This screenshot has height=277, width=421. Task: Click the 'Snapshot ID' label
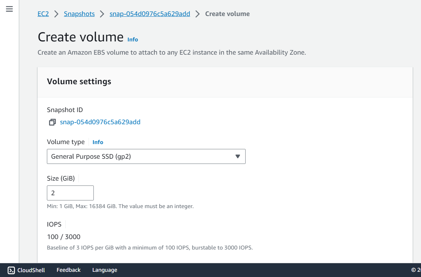pos(65,110)
